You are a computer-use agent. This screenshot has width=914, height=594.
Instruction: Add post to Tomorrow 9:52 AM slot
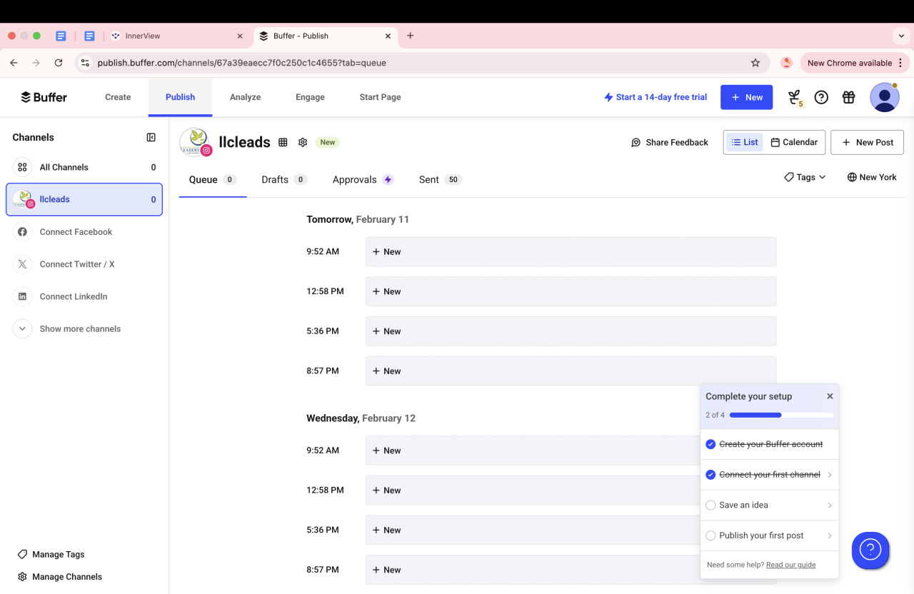(571, 252)
